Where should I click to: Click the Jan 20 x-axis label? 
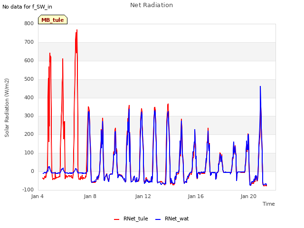tap(248, 196)
